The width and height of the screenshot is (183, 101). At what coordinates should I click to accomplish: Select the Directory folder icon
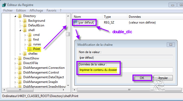20,16
